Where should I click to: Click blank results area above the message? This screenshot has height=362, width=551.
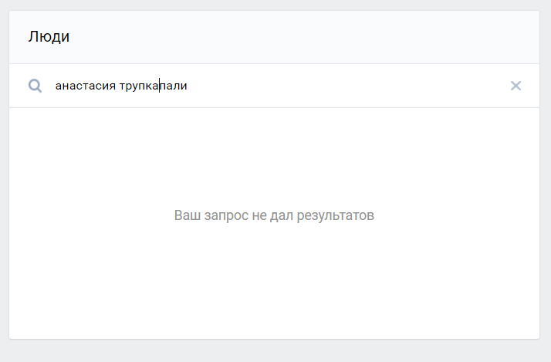point(274,154)
